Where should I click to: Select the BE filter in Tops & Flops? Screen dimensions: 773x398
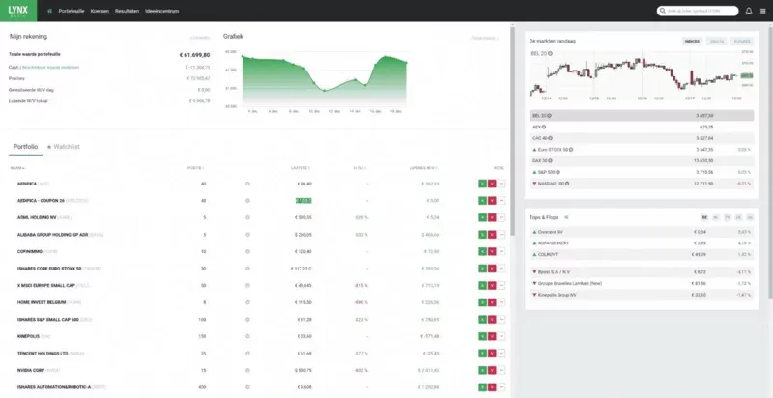point(704,217)
